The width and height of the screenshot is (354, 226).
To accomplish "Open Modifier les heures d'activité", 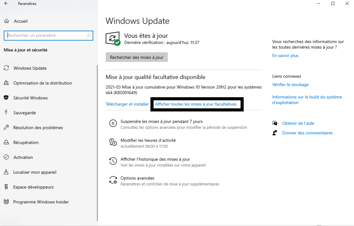I will (x=148, y=140).
